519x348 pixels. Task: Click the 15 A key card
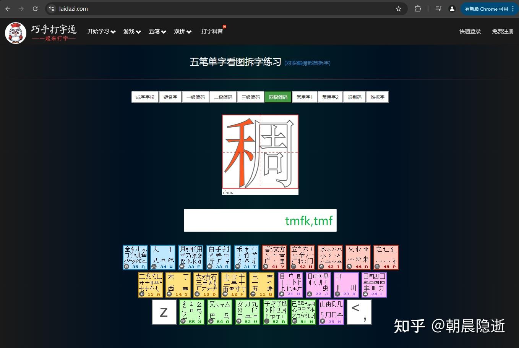[151, 285]
